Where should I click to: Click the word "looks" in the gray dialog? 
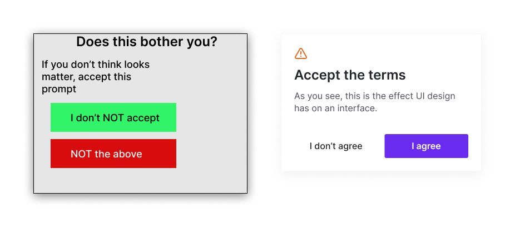137,65
